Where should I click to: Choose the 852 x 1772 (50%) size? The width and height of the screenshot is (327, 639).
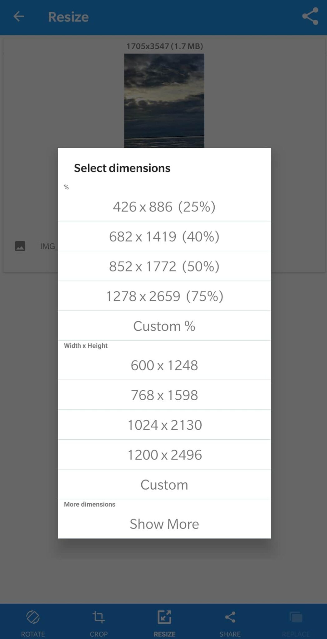pyautogui.click(x=164, y=266)
